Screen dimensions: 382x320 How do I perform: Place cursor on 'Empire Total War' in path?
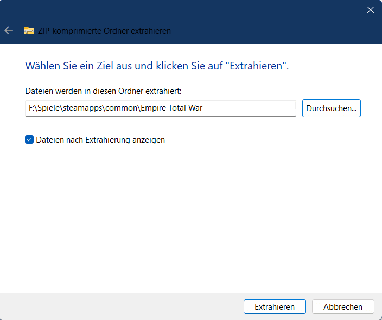tap(171, 108)
